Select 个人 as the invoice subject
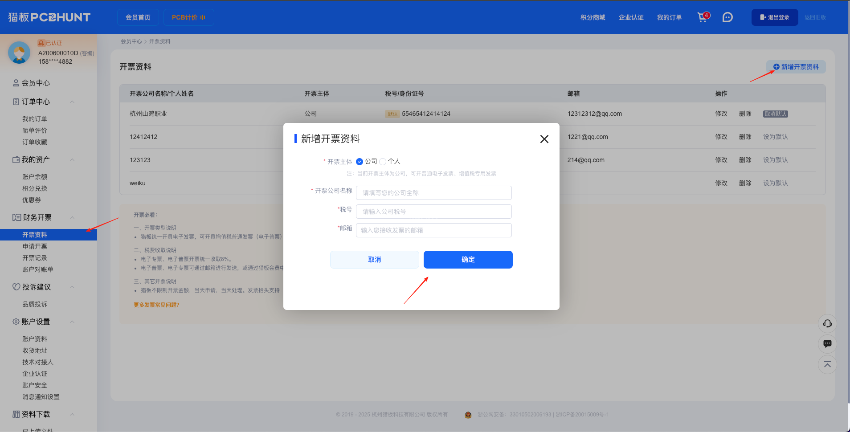This screenshot has width=850, height=432. 382,162
